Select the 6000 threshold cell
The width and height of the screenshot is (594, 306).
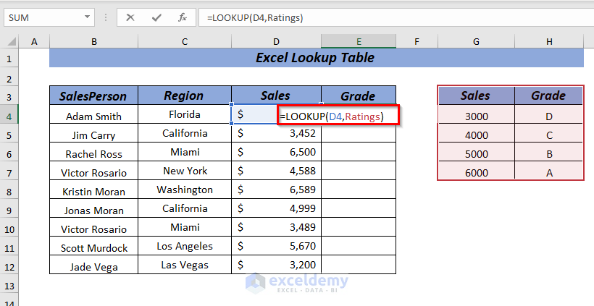click(476, 171)
